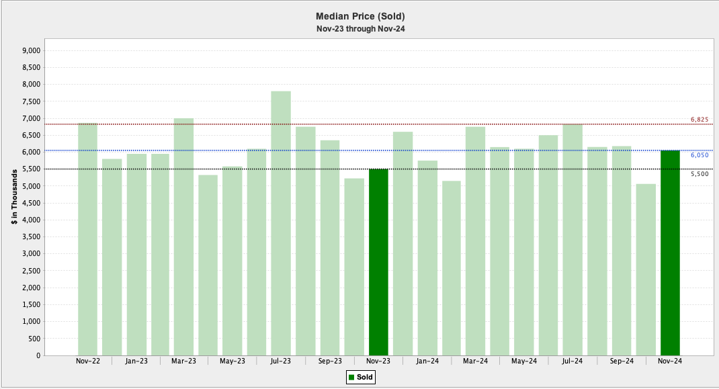Image resolution: width=719 pixels, height=389 pixels.
Task: Click the May-24 x-axis label
Action: (x=524, y=361)
